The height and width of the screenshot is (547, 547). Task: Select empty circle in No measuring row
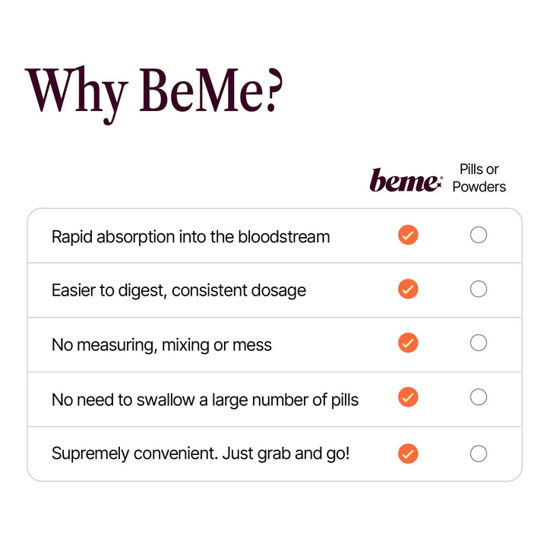pos(479,343)
